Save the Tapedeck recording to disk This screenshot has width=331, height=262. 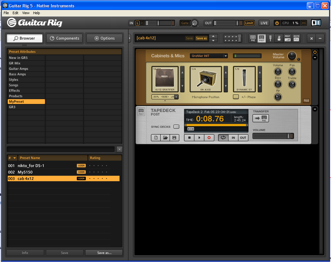(x=174, y=138)
